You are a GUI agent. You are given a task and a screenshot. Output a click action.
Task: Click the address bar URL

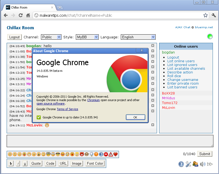coord(76,15)
